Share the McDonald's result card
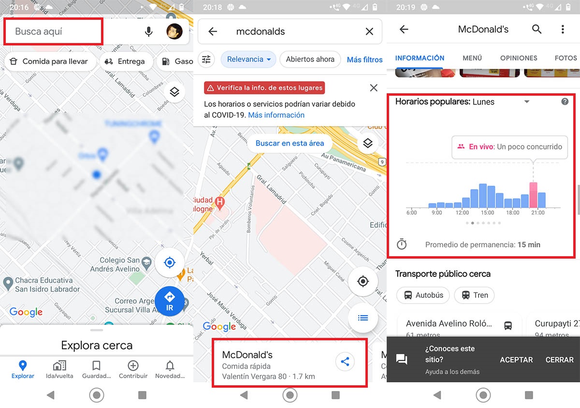This screenshot has width=580, height=408. [x=345, y=362]
